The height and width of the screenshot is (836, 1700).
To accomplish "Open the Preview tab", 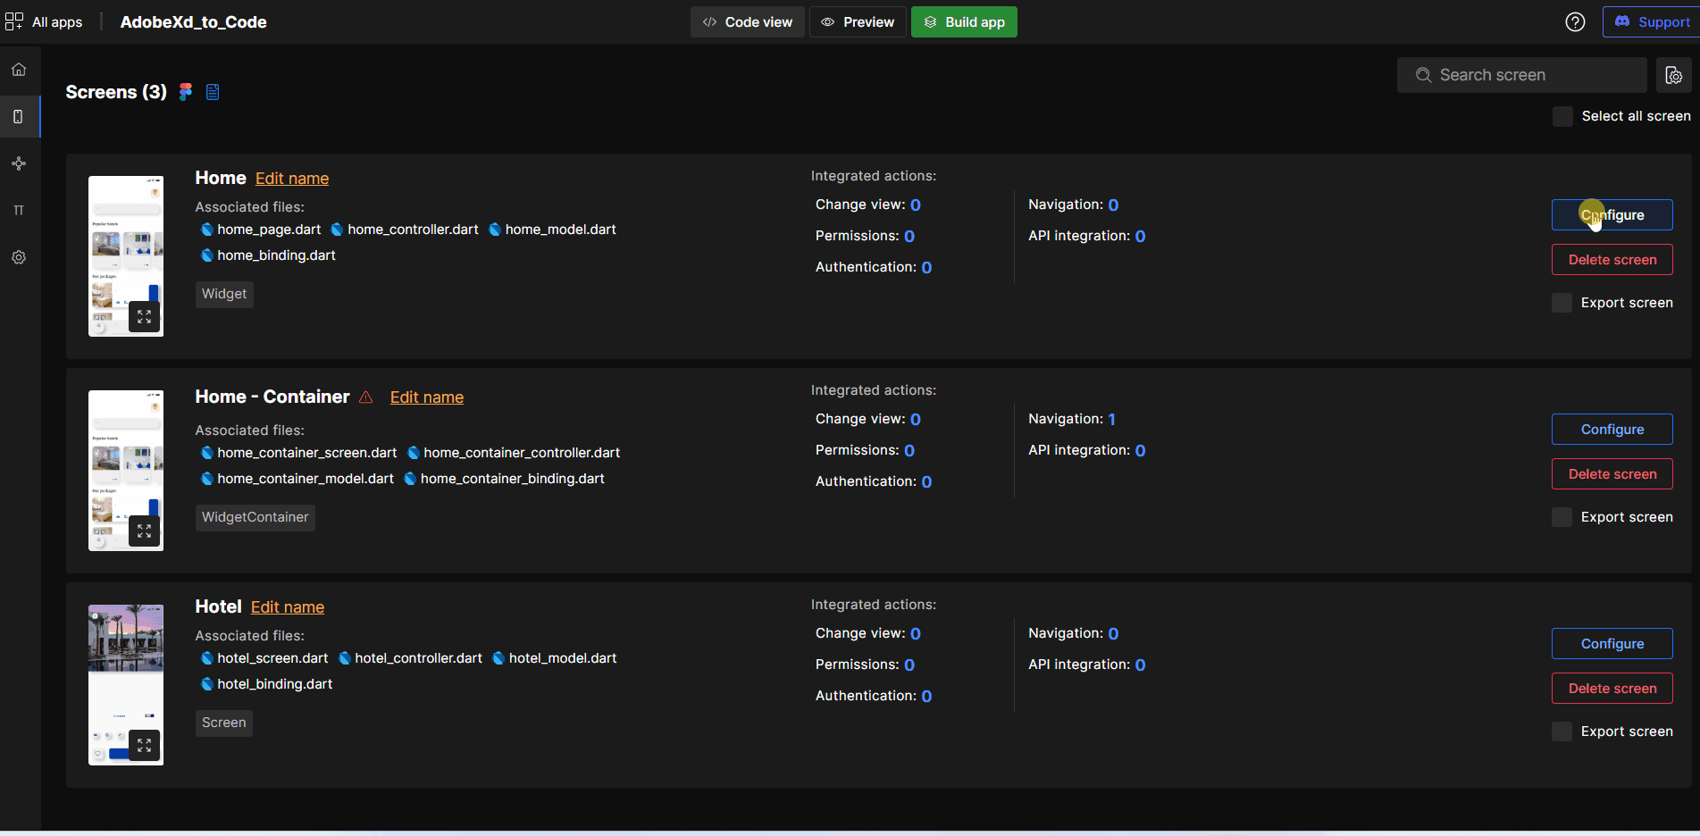I will (x=858, y=22).
